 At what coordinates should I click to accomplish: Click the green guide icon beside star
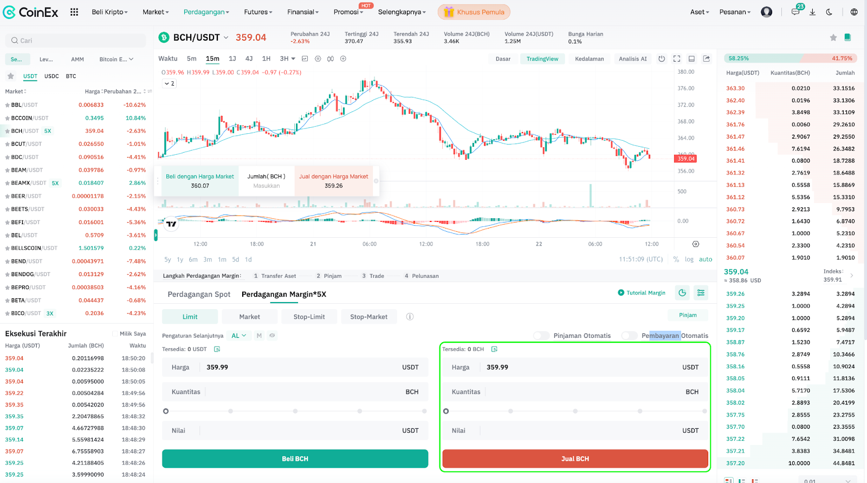847,37
